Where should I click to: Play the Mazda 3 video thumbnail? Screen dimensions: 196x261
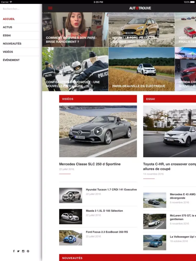(x=71, y=217)
